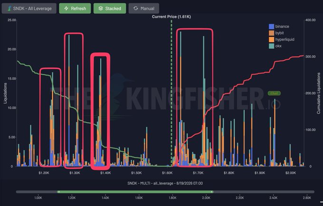Click the $1.80K x-axis label
323x206 pixels.
point(229,173)
